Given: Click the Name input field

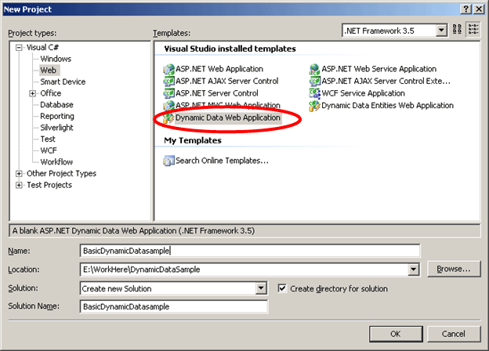Looking at the screenshot, I should [x=250, y=251].
